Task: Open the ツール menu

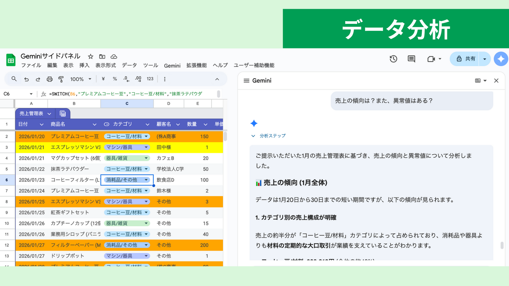Action: 150,65
